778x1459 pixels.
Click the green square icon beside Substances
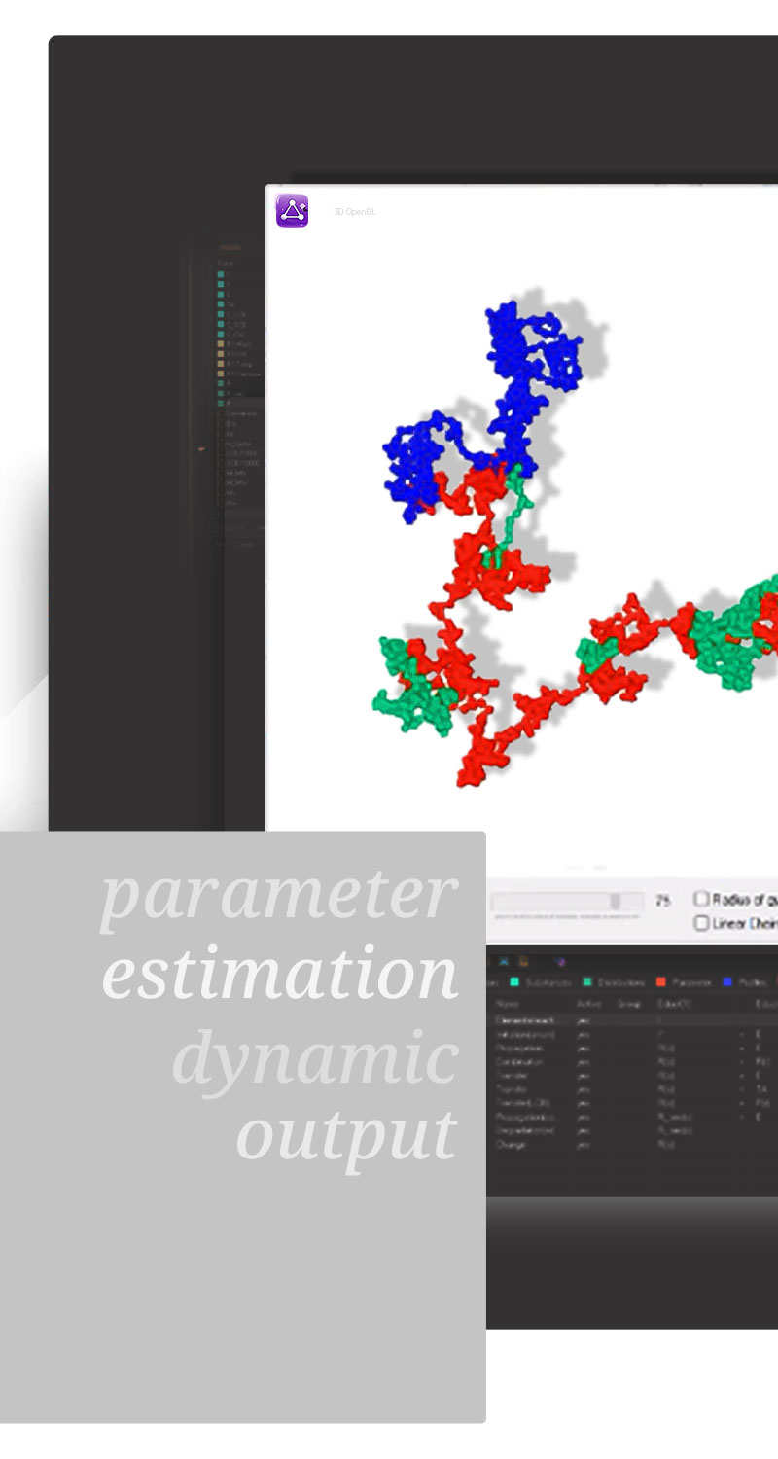point(514,982)
